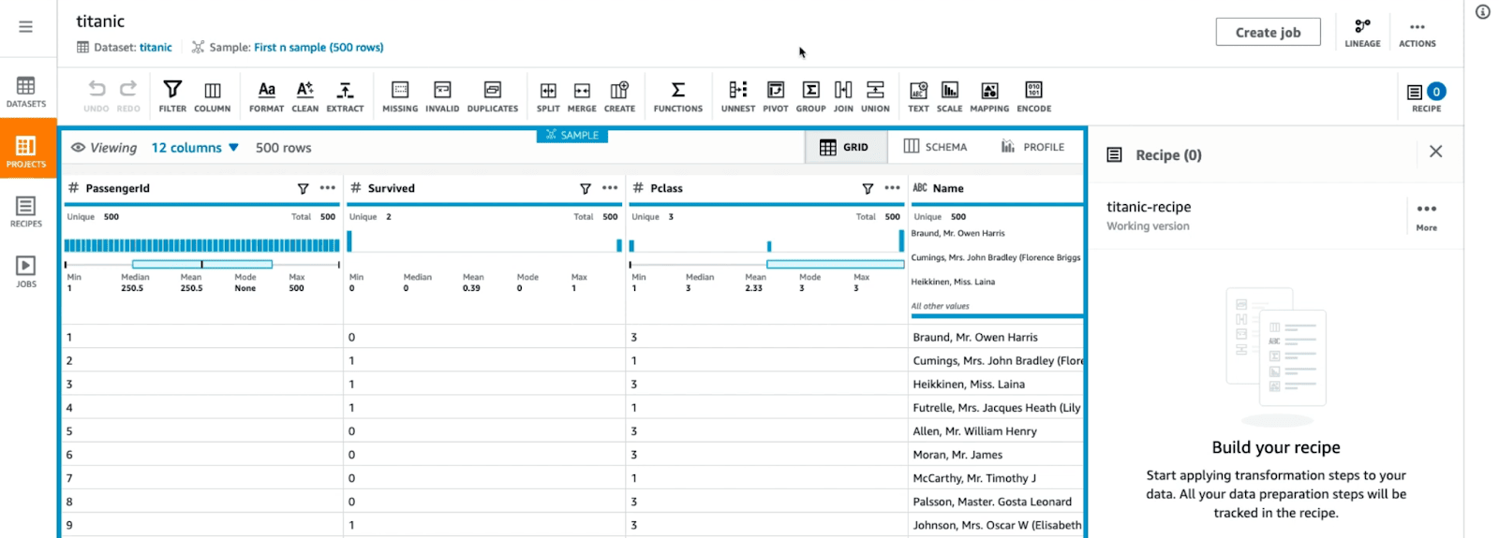Select the Duplicates tool
Image resolution: width=1499 pixels, height=538 pixels.
pyautogui.click(x=492, y=95)
